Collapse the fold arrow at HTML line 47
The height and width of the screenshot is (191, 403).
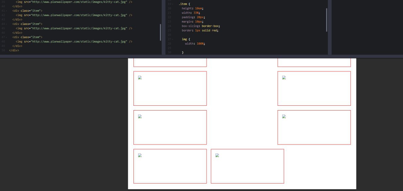pyautogui.click(x=6, y=37)
